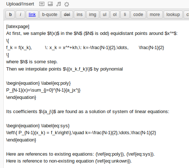Insert list item with li button

pos(125,15)
